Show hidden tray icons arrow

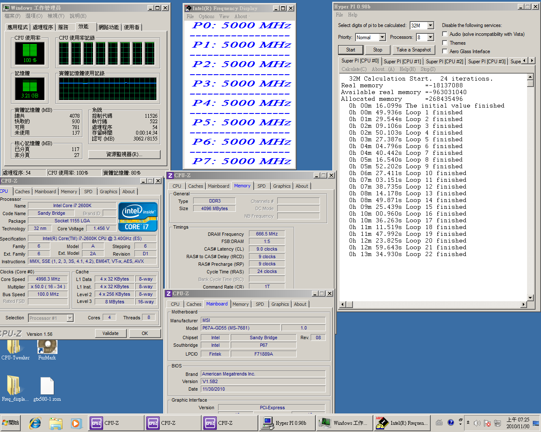point(468,422)
